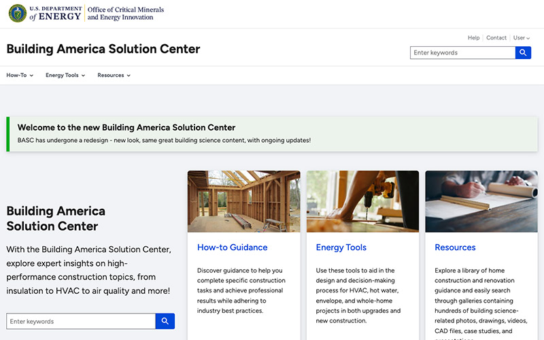Click the Office of Critical Minerals and Energy Innovation text
Viewport: 544px width, 340px height.
(x=126, y=13)
